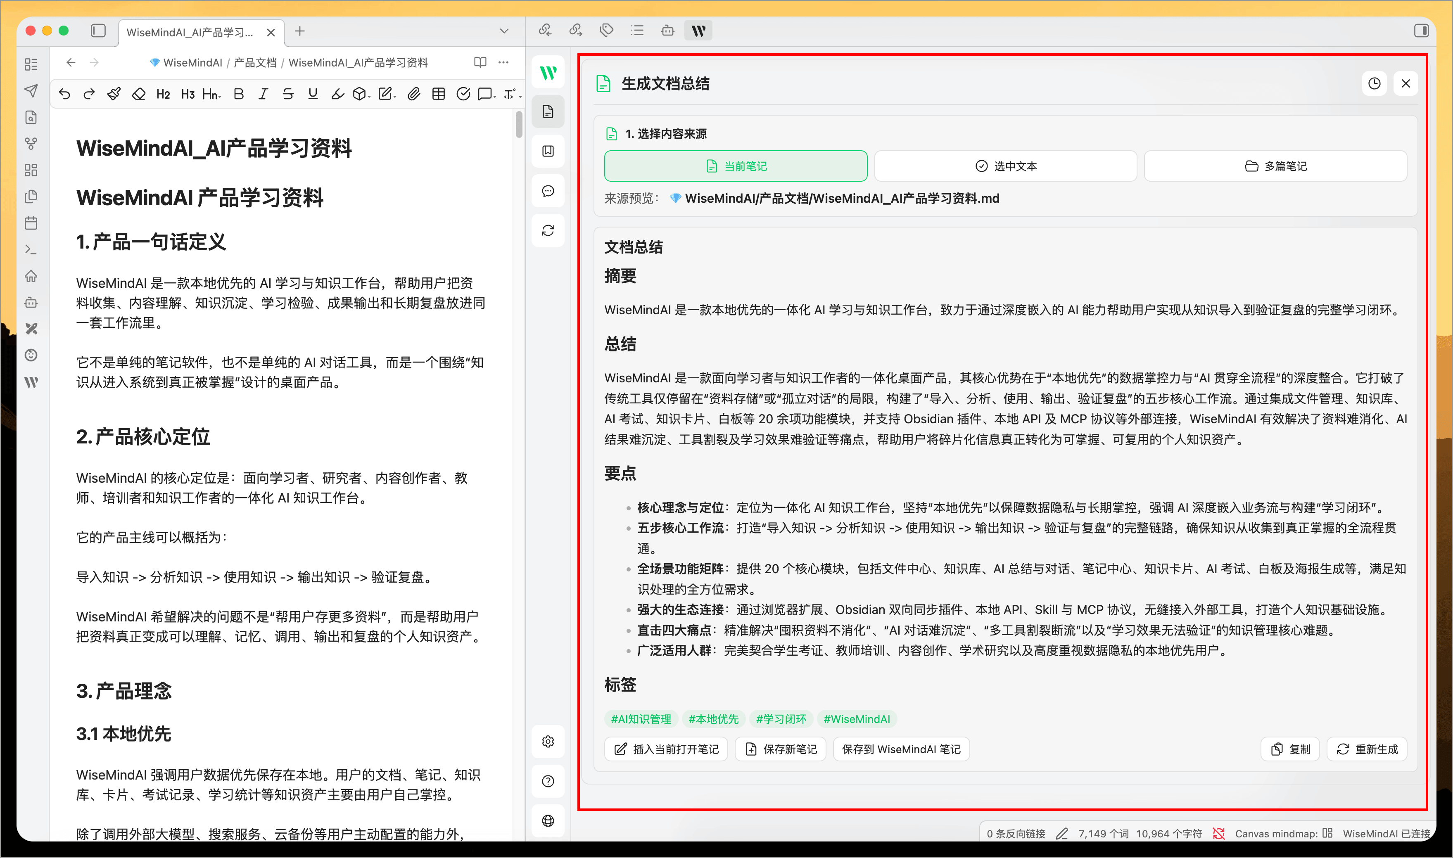Click the highlighter marker icon

[x=338, y=94]
